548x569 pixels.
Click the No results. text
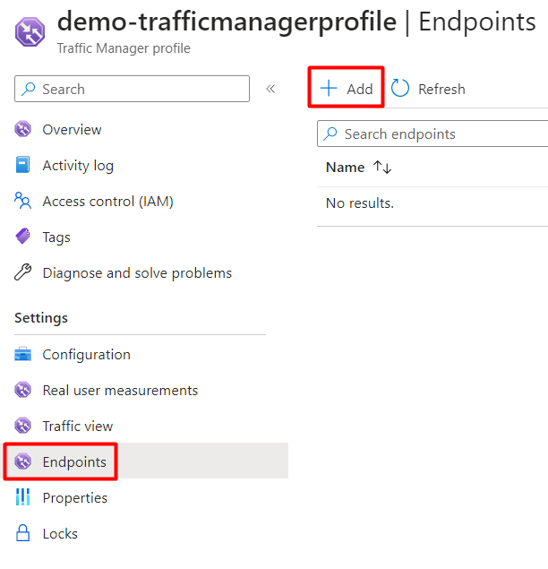[360, 203]
